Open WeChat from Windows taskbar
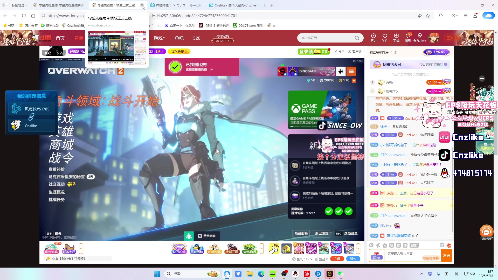This screenshot has height=280, width=498. click(341, 274)
